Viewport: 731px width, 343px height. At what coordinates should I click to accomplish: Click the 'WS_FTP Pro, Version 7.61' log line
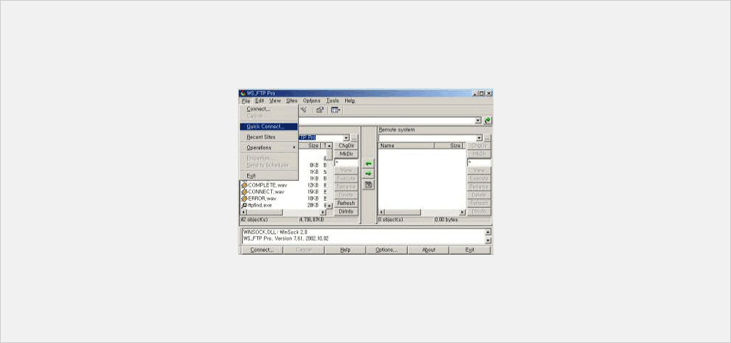pos(286,239)
